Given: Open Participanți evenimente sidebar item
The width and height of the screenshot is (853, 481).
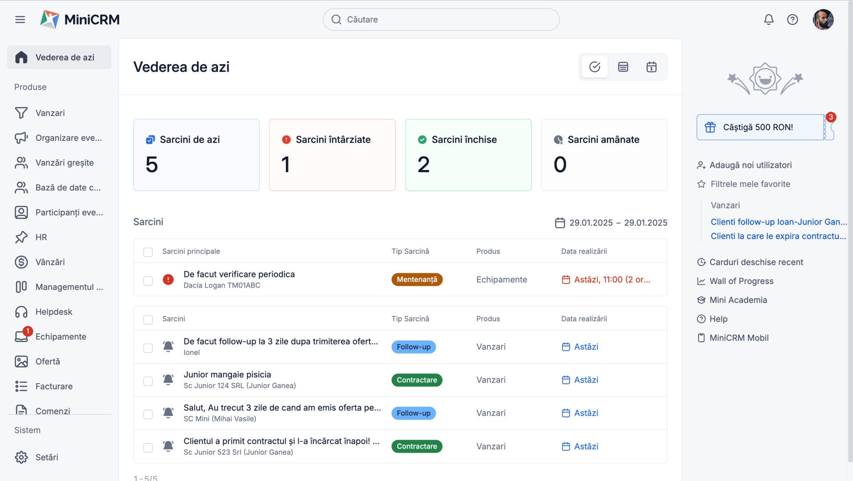Looking at the screenshot, I should click(x=59, y=213).
